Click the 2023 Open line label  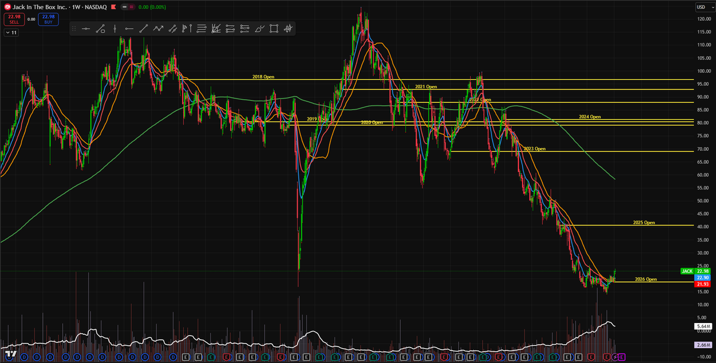click(x=535, y=148)
